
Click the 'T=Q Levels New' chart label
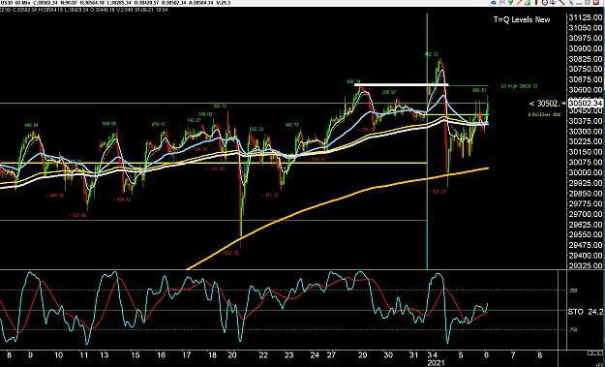(522, 19)
